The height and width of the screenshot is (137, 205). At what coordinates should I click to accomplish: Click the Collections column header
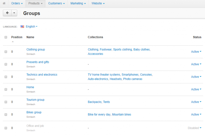pos(95,37)
